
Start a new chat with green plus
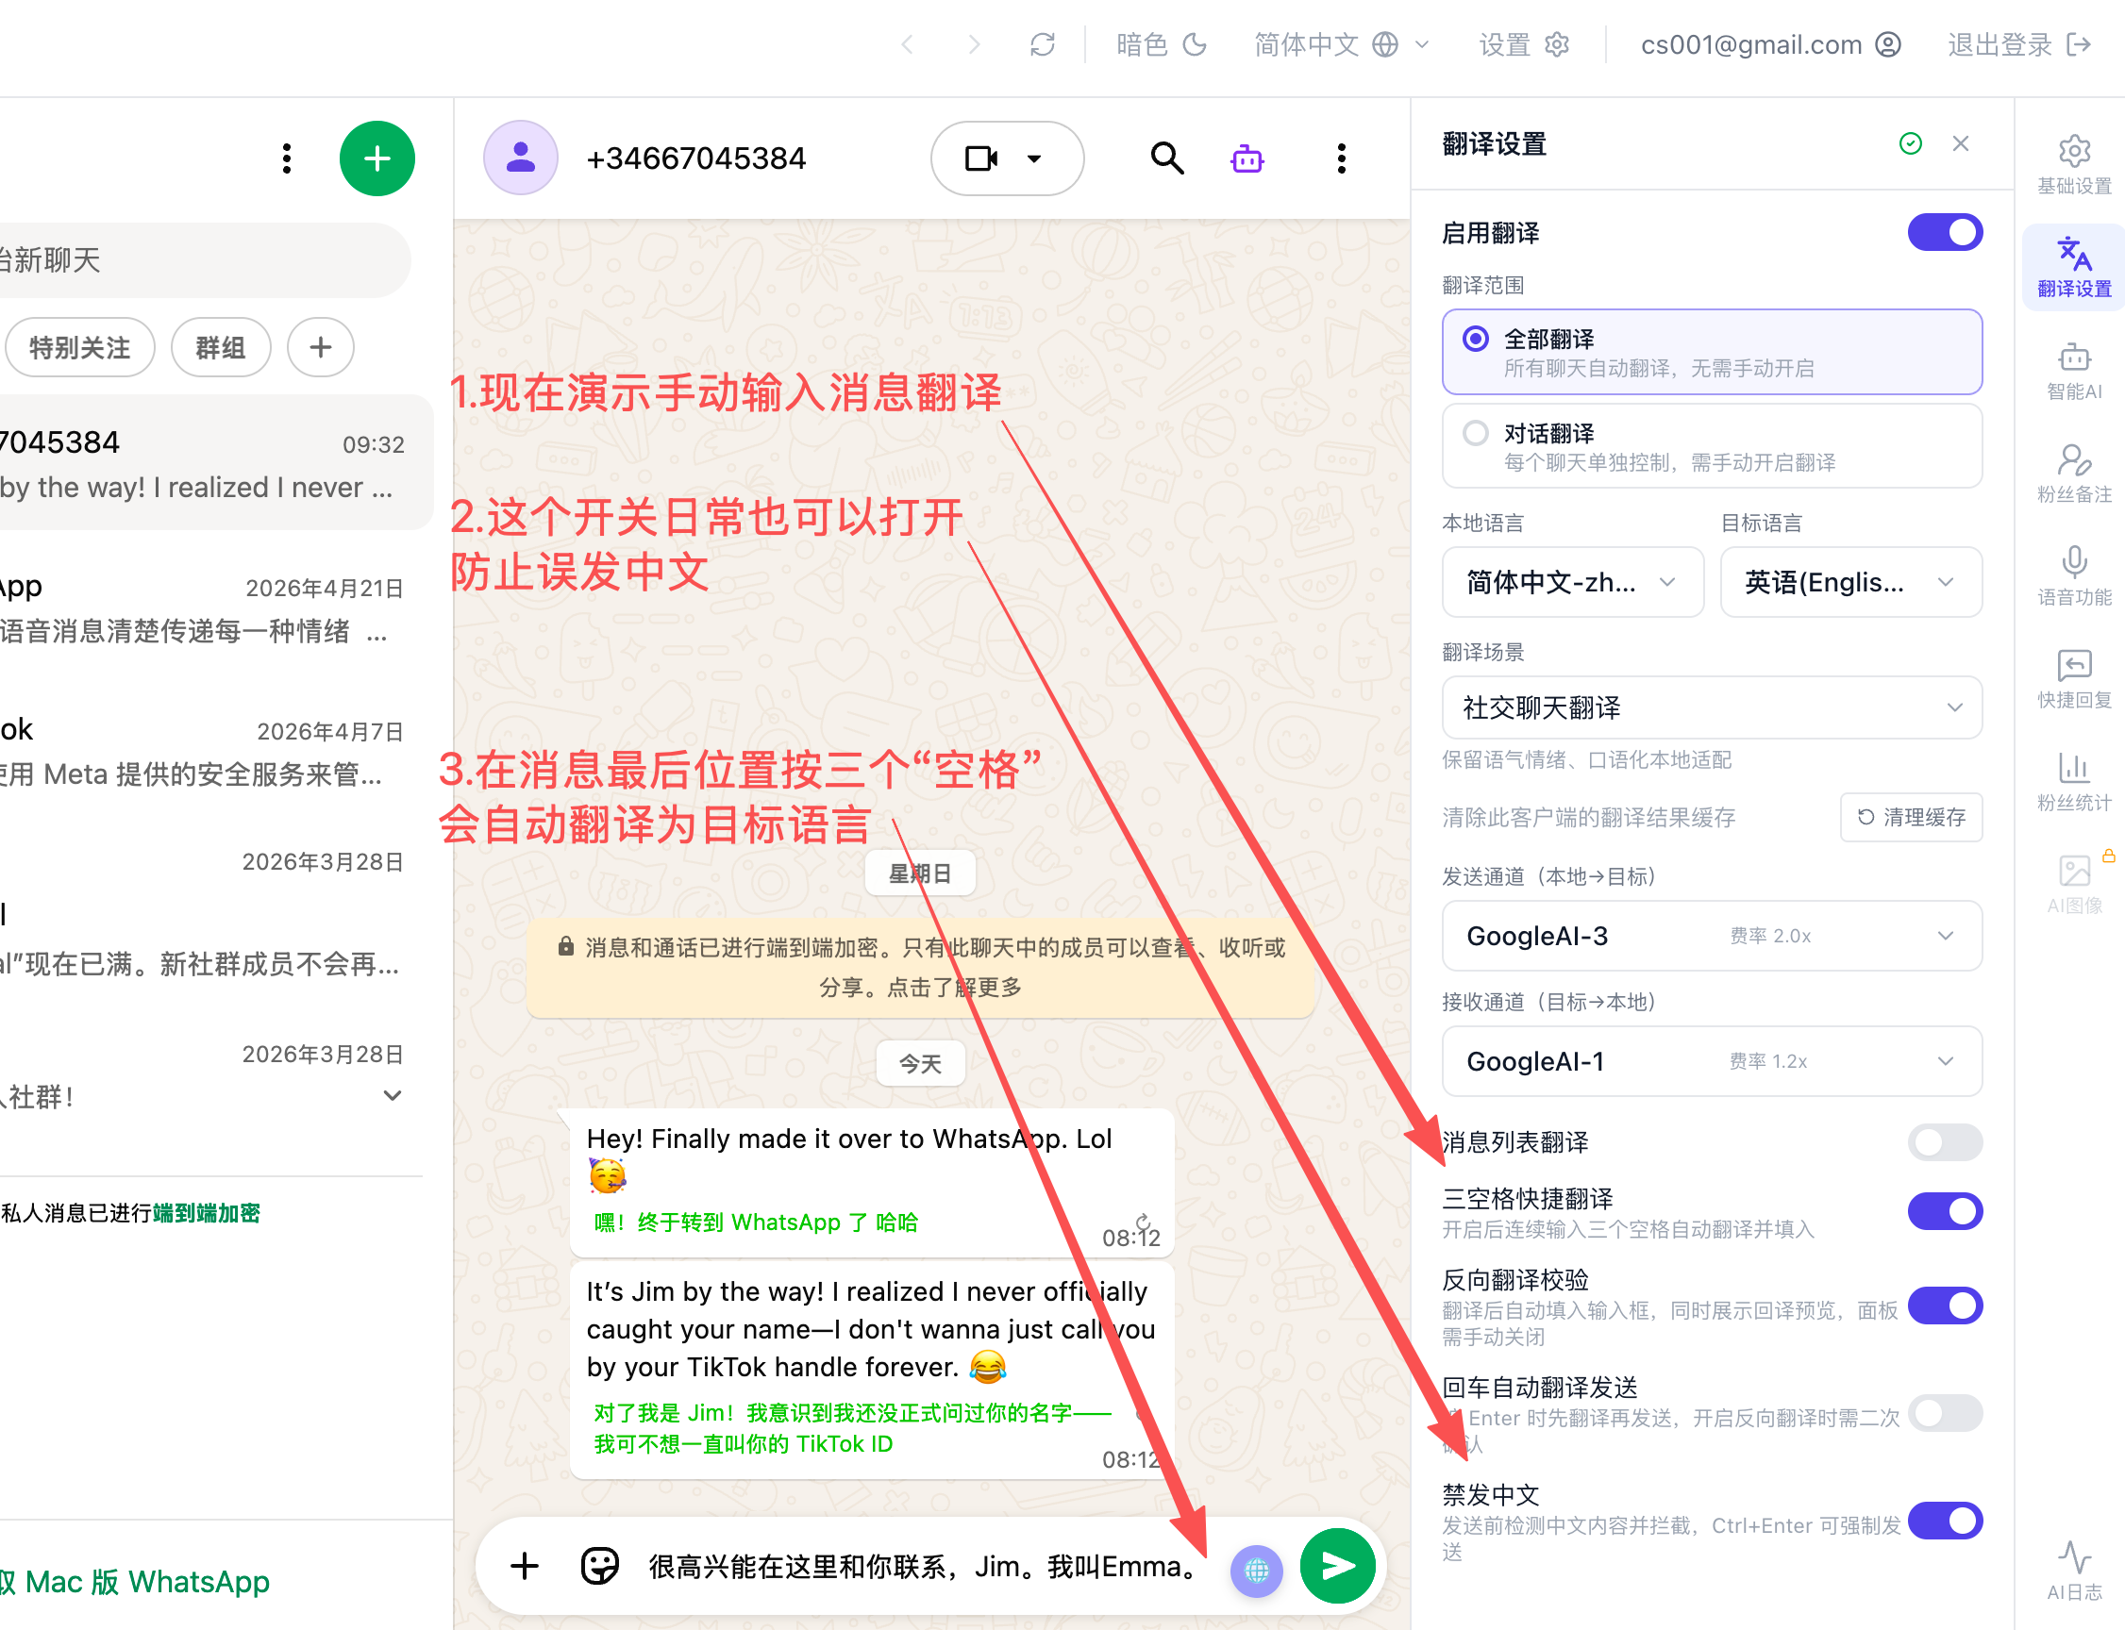tap(377, 158)
